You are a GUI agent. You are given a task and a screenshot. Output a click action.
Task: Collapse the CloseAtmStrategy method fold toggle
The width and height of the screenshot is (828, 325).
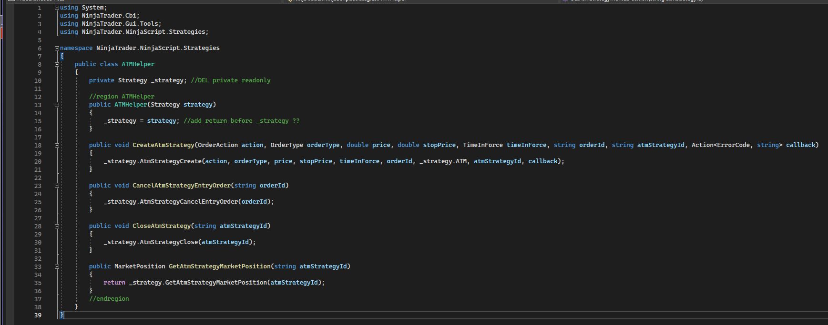57,226
